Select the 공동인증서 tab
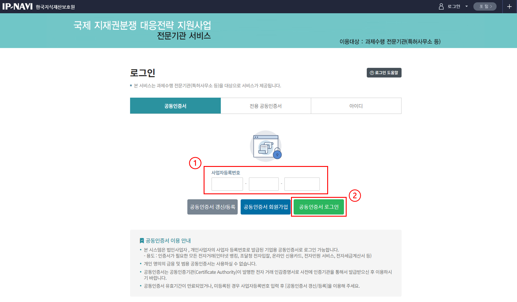The image size is (517, 302). 175,106
